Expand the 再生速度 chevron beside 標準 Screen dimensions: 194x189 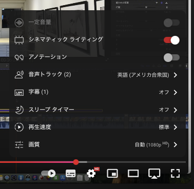(176, 127)
